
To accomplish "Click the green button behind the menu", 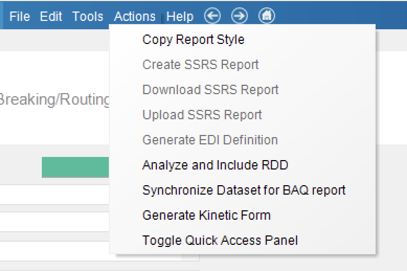I will 75,167.
